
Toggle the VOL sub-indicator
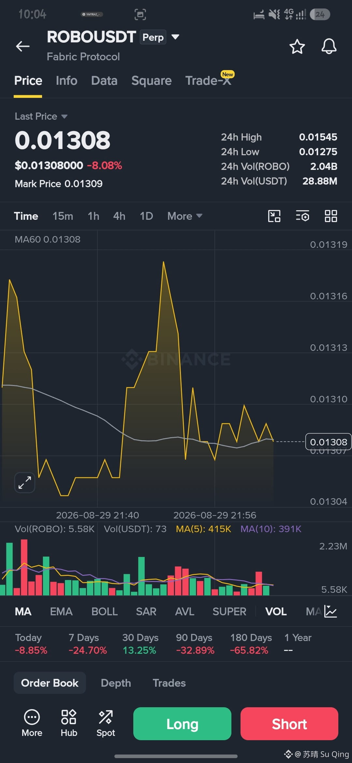[276, 611]
